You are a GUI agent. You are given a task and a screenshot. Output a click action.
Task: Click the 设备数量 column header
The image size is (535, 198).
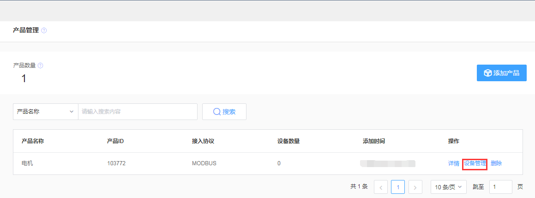289,141
